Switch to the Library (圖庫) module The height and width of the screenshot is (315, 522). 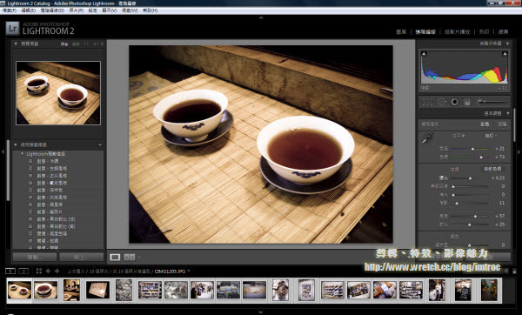coord(401,32)
